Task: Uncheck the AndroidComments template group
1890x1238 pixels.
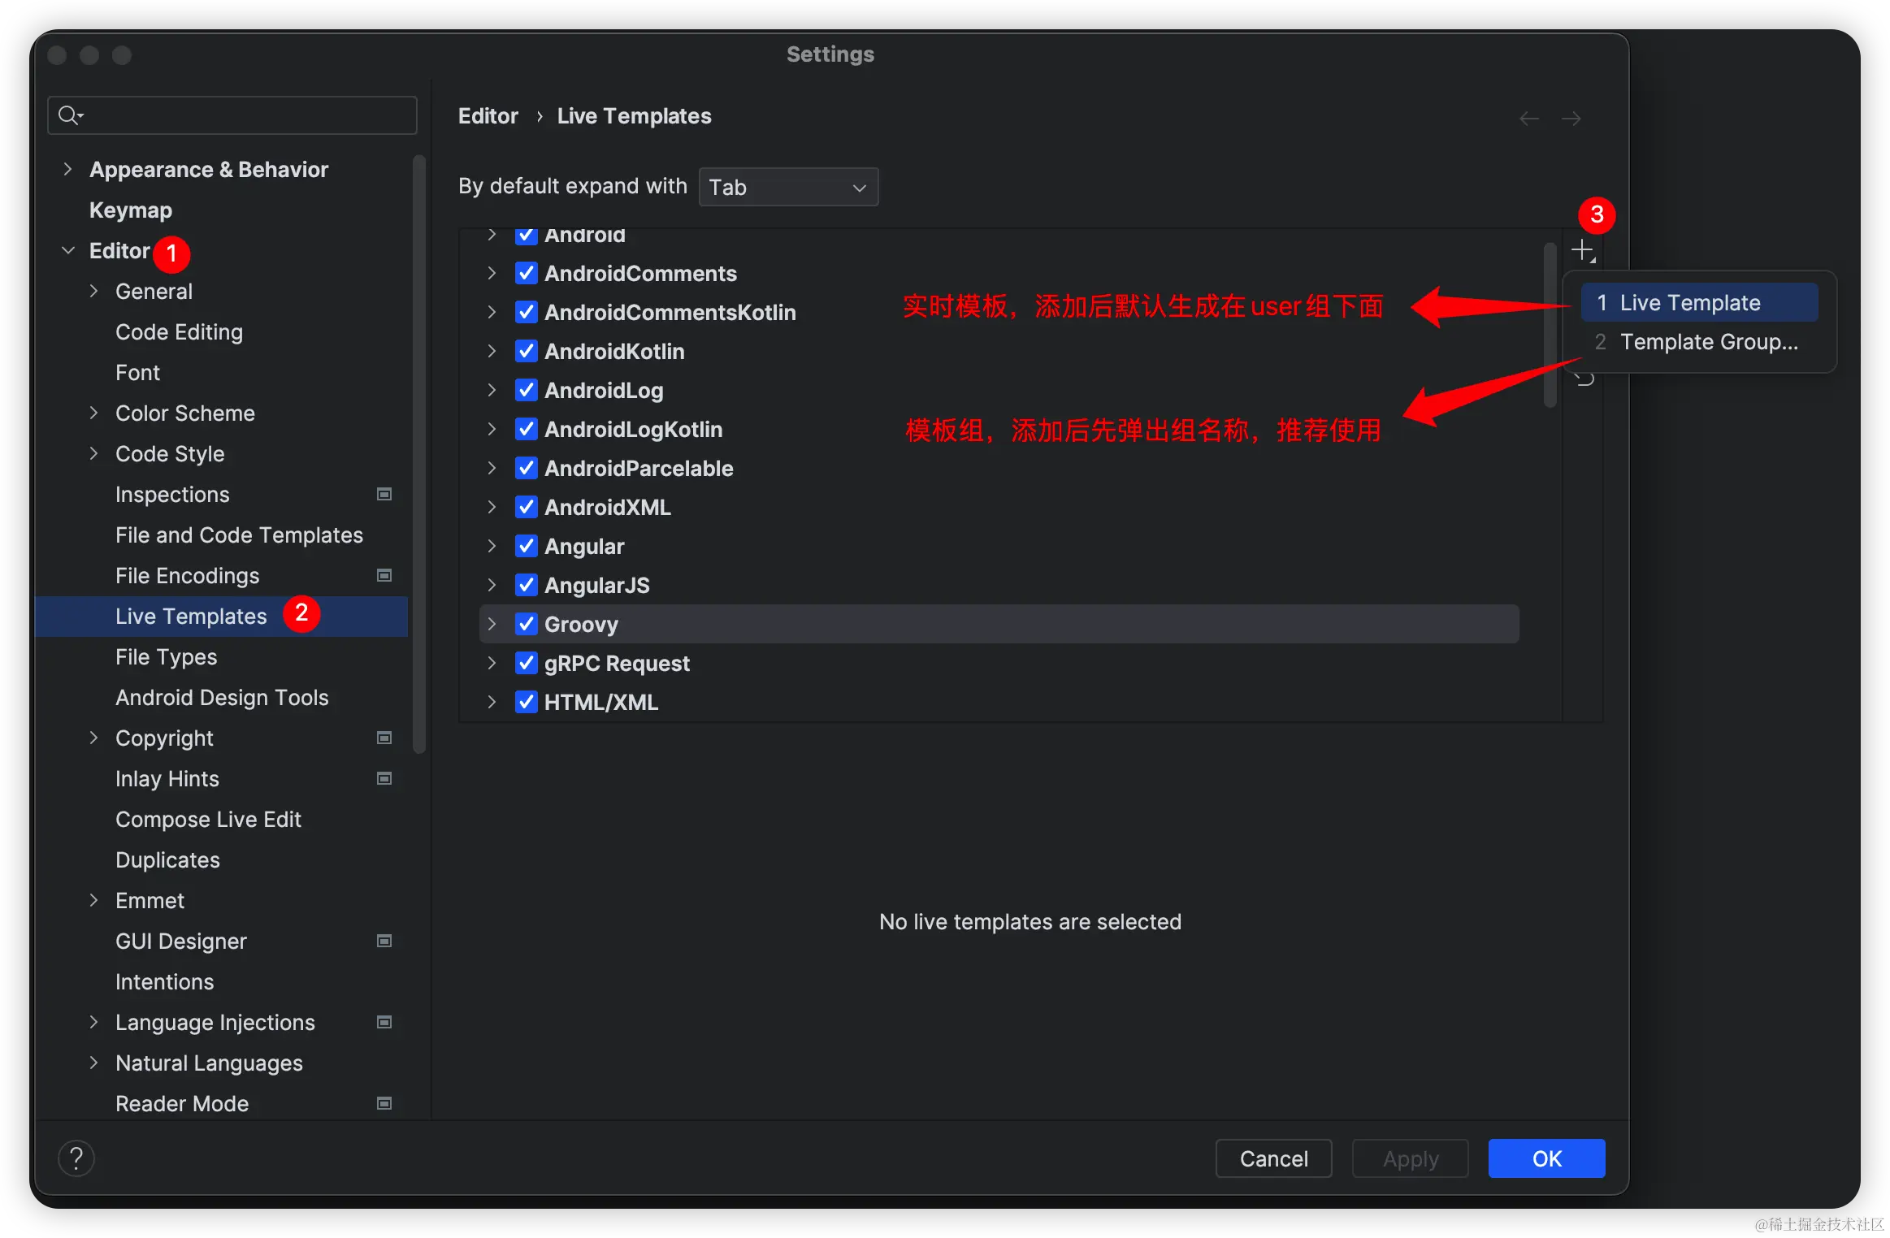Action: pyautogui.click(x=527, y=273)
